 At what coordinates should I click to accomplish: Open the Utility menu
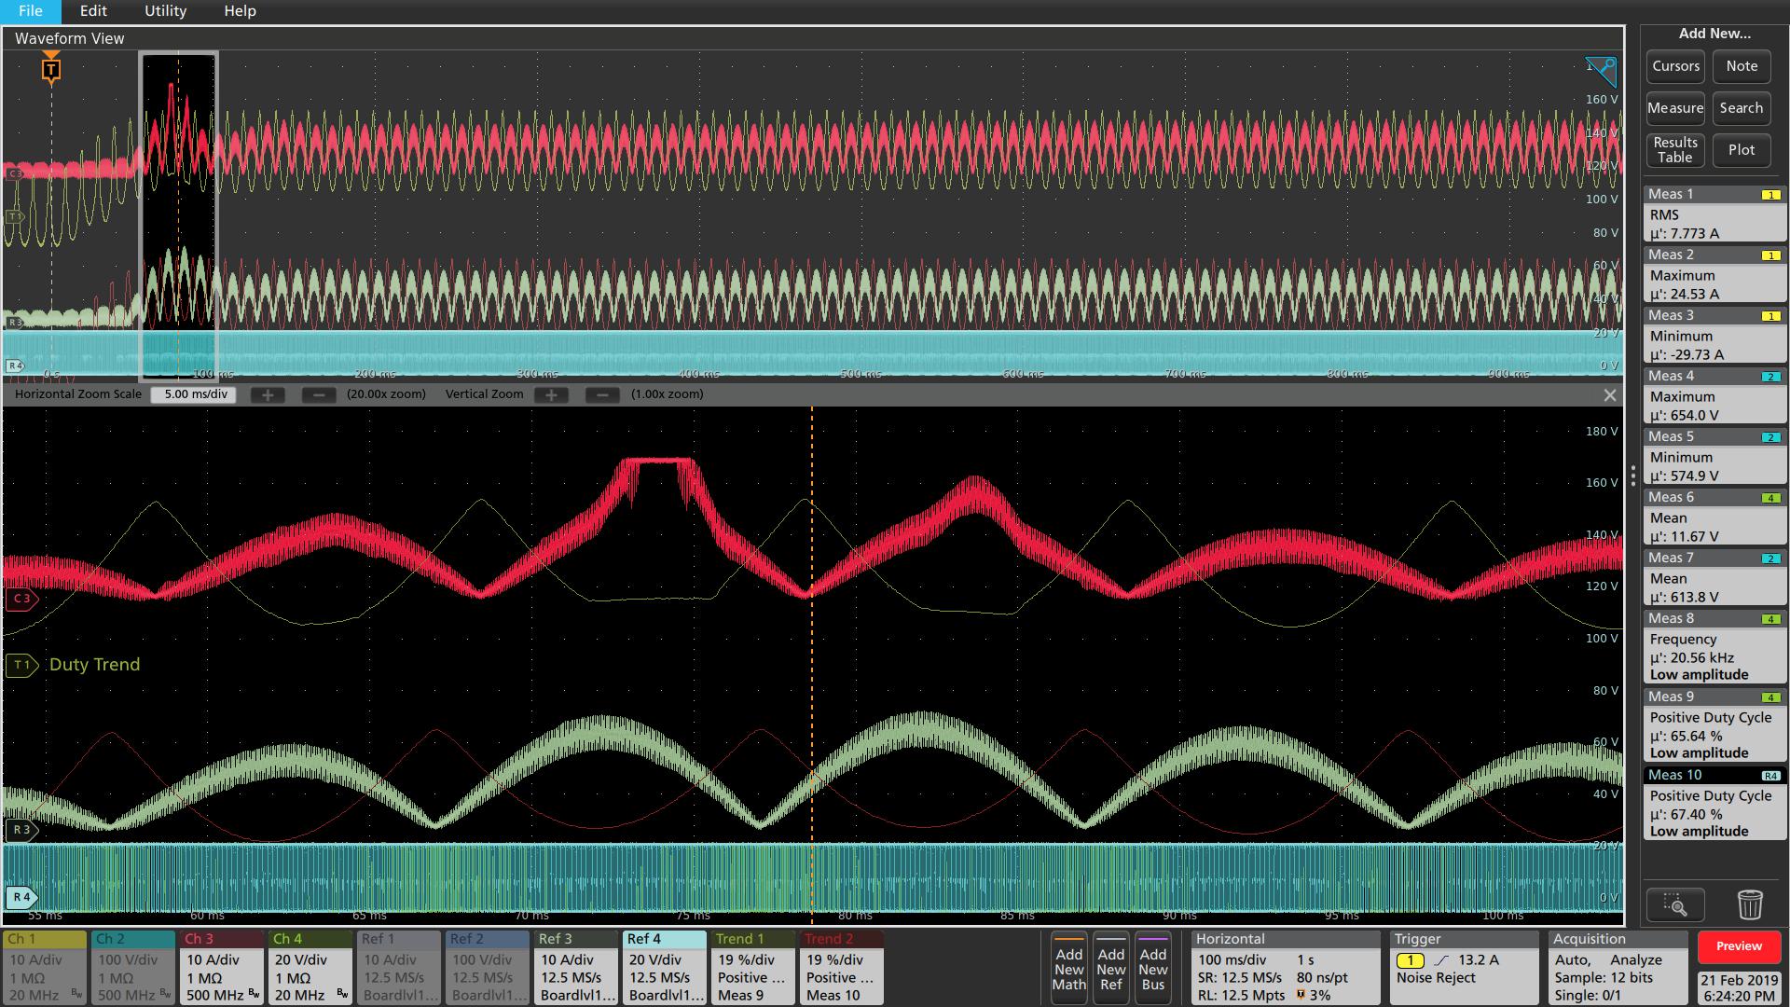(165, 11)
